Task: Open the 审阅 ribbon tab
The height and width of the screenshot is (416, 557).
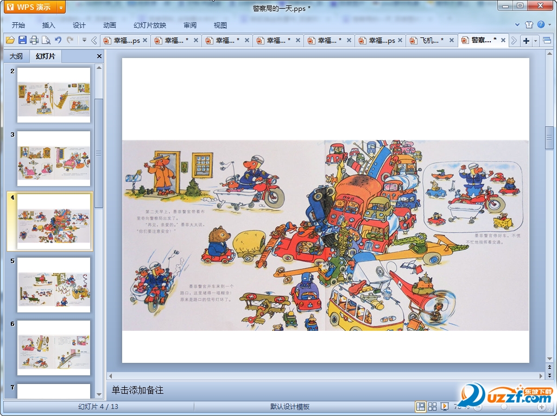Action: tap(190, 25)
